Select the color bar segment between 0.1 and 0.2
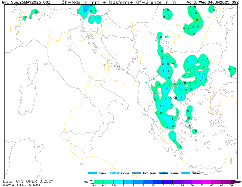 pyautogui.click(x=99, y=182)
